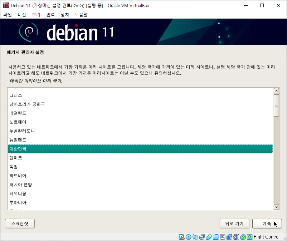Click the 스크린샷 button
Screen dimensions: 287x241
coord(20,223)
